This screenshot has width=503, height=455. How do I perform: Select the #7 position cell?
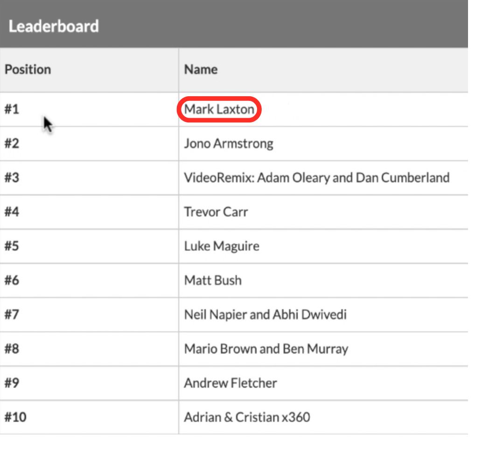click(12, 314)
